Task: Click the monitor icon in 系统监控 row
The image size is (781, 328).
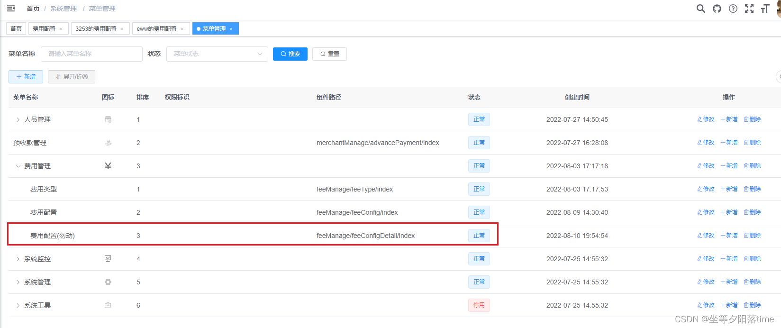Action: tap(108, 259)
